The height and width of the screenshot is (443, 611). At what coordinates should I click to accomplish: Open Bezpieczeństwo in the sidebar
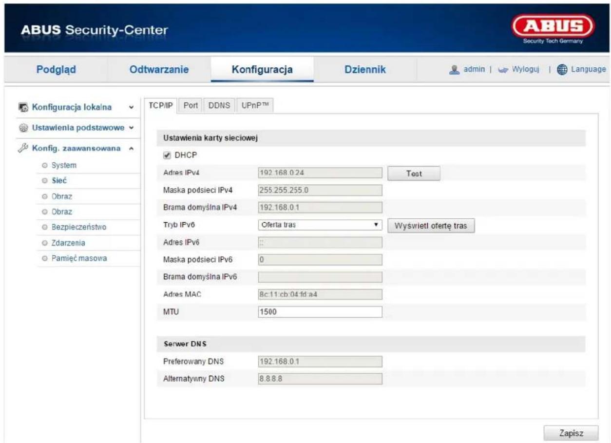80,227
